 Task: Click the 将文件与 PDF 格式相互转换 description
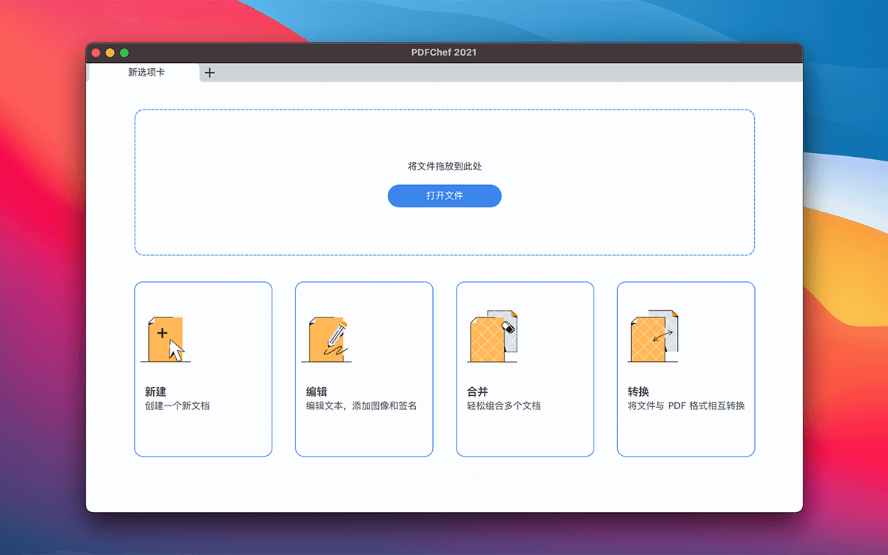click(x=686, y=406)
